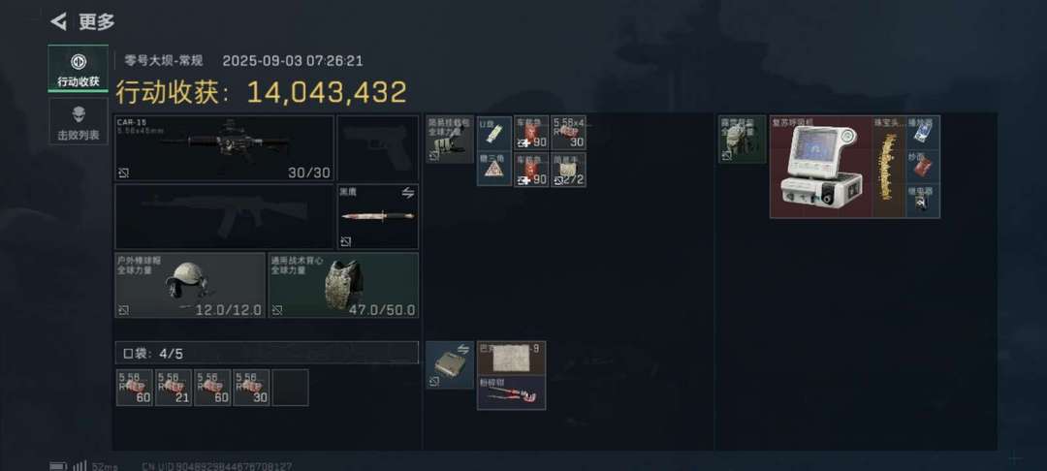1047x471 pixels.
Task: Select the 通用战术背心 armor vest
Action: tap(343, 285)
